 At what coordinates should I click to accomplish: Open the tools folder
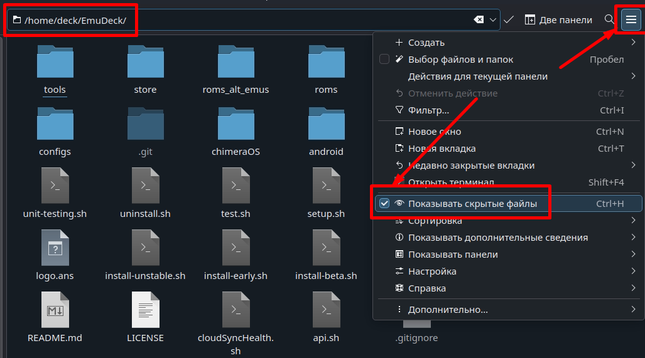[55, 68]
